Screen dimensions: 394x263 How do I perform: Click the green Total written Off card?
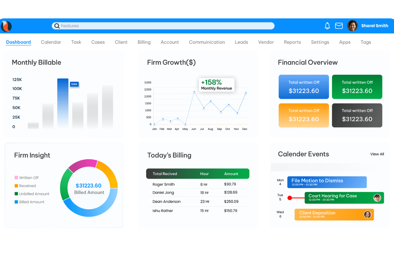[357, 87]
